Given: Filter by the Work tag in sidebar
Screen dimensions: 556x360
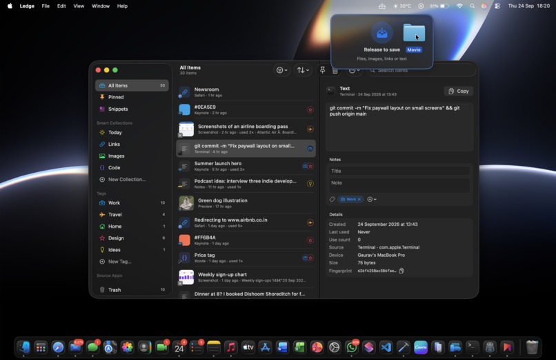Looking at the screenshot, I should point(132,203).
